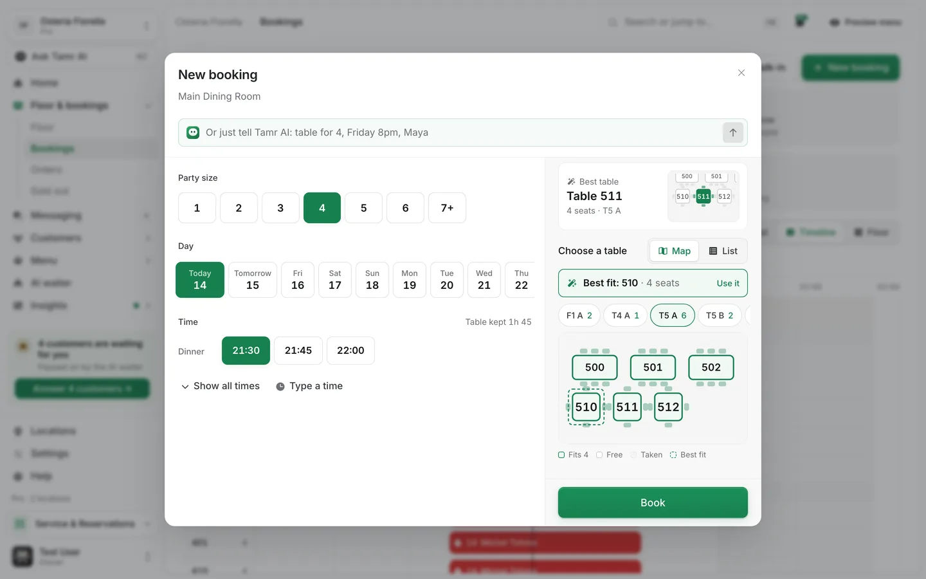Image resolution: width=926 pixels, height=579 pixels.
Task: Choose Fri 16 as the day
Action: pos(298,280)
